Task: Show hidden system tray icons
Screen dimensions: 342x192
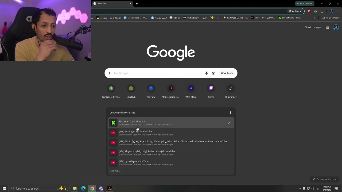Action: (x=300, y=189)
